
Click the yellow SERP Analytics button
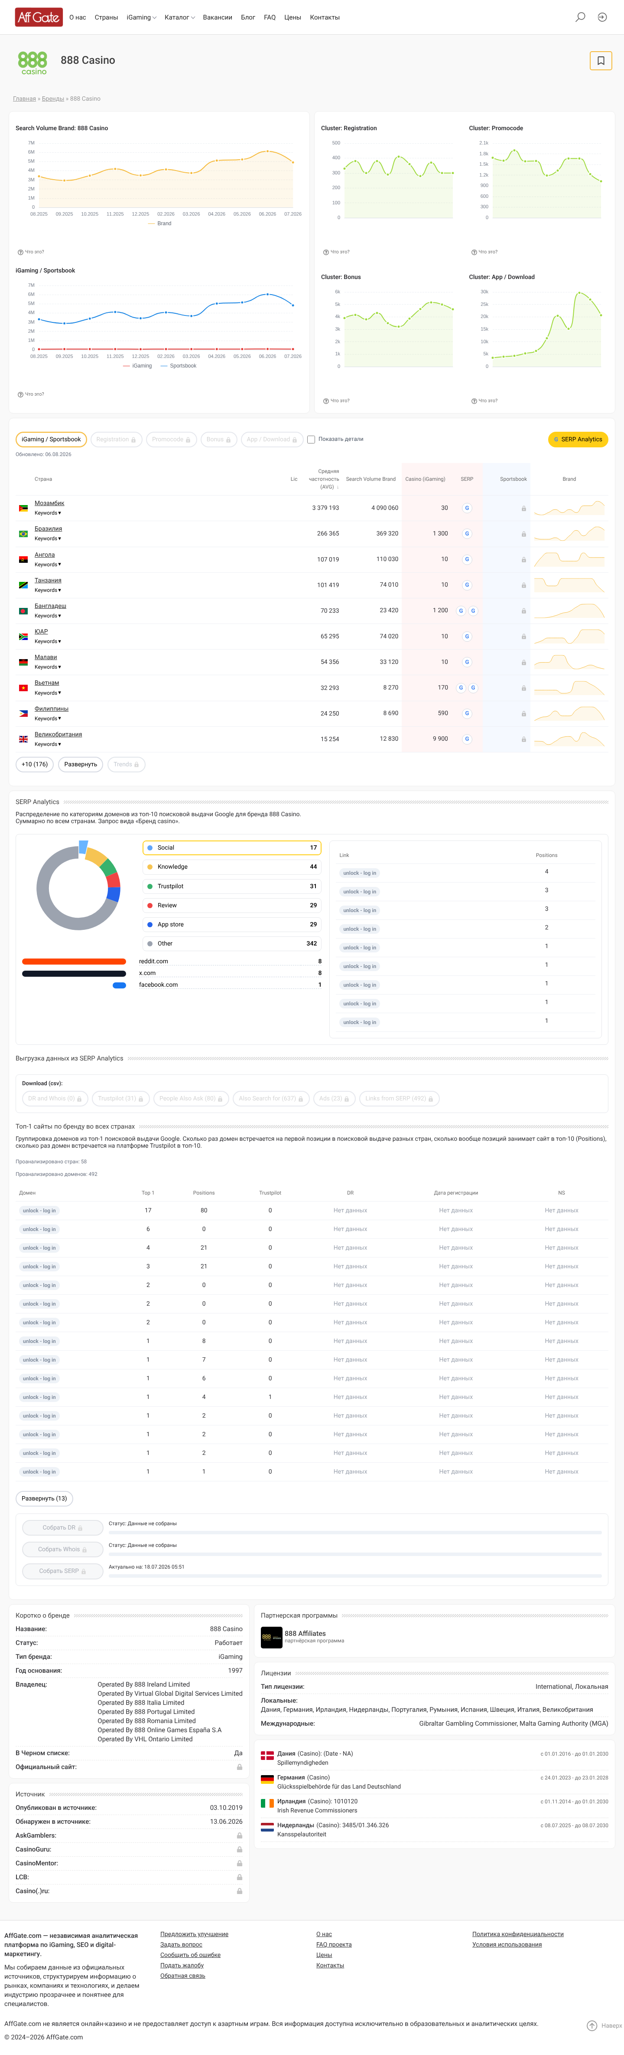[x=578, y=440]
